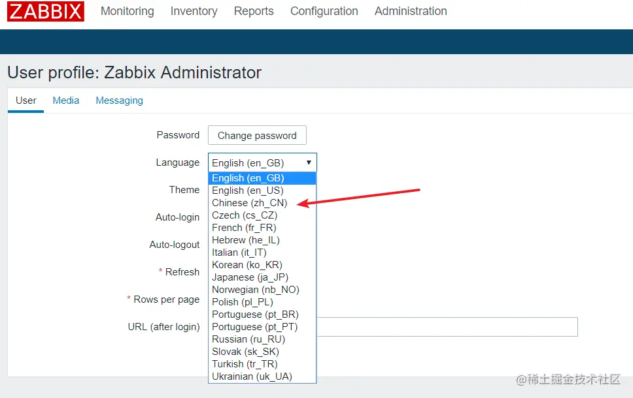
Task: Select English (en_US) language option
Action: point(262,191)
